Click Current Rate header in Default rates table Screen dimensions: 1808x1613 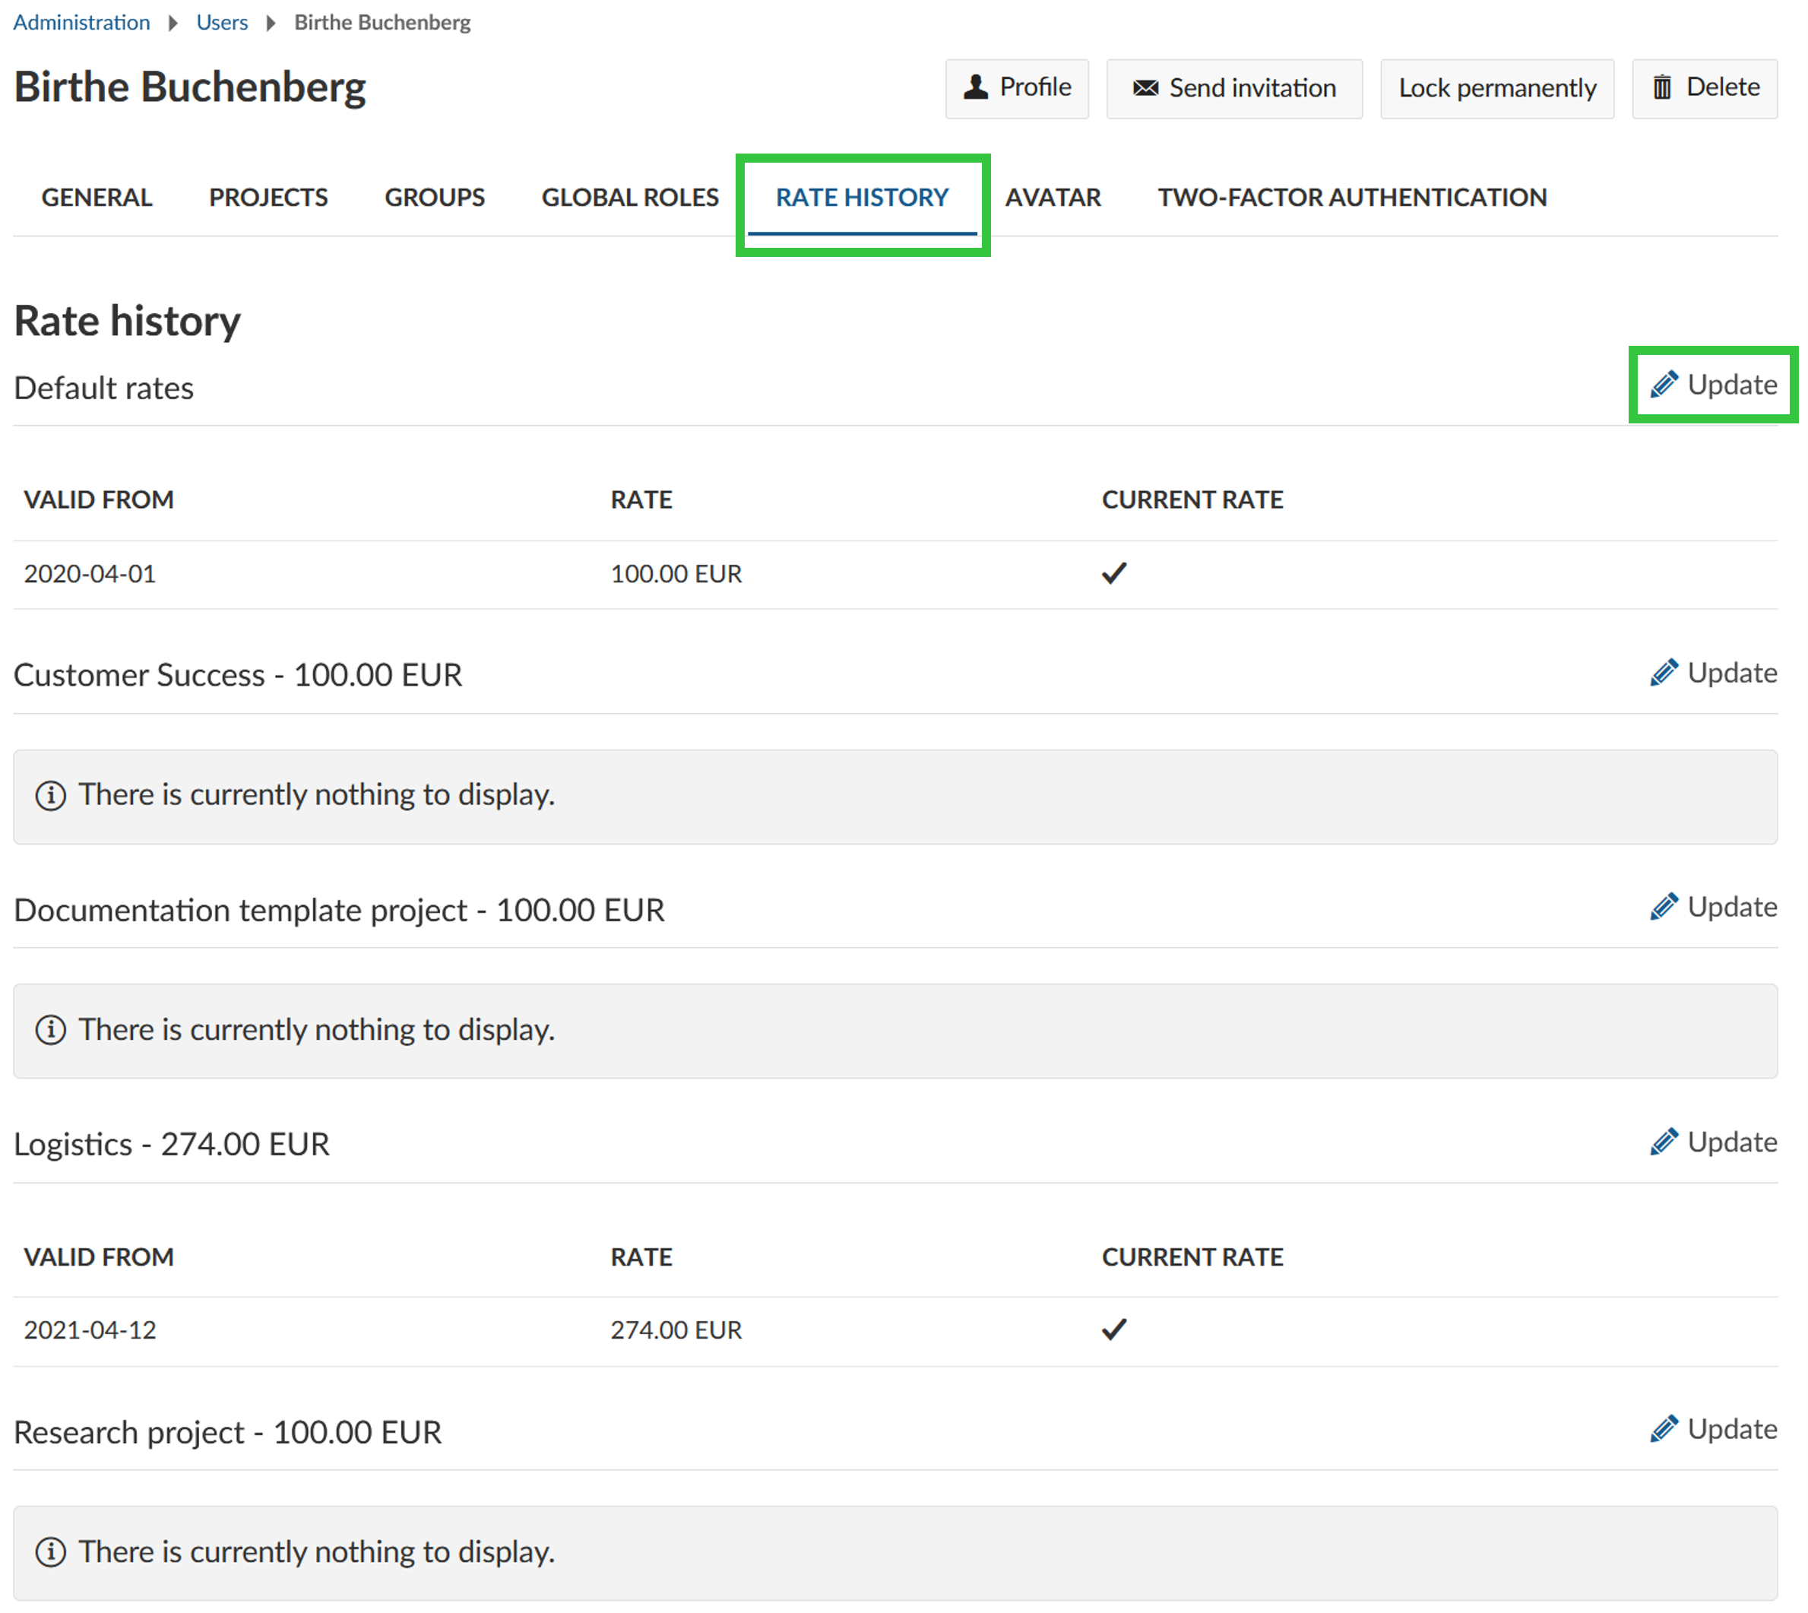[x=1192, y=500]
